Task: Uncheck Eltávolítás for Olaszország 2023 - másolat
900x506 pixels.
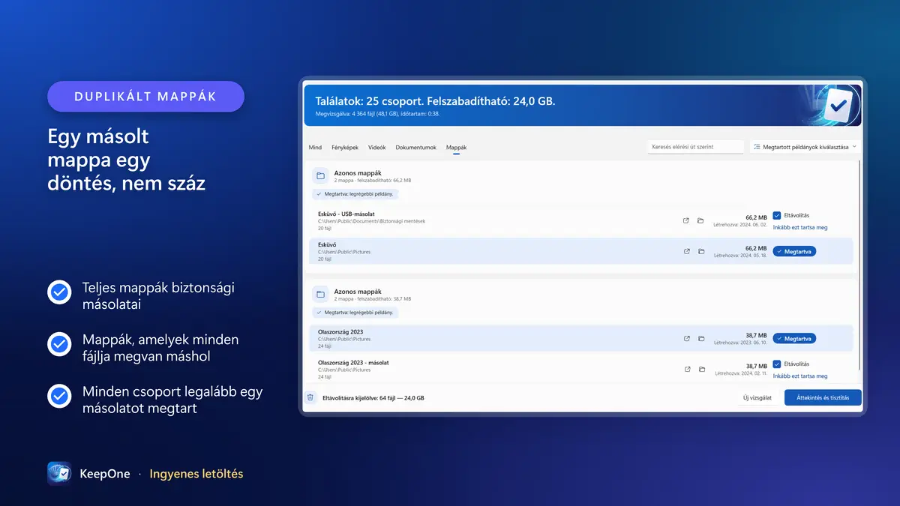Action: tap(777, 364)
